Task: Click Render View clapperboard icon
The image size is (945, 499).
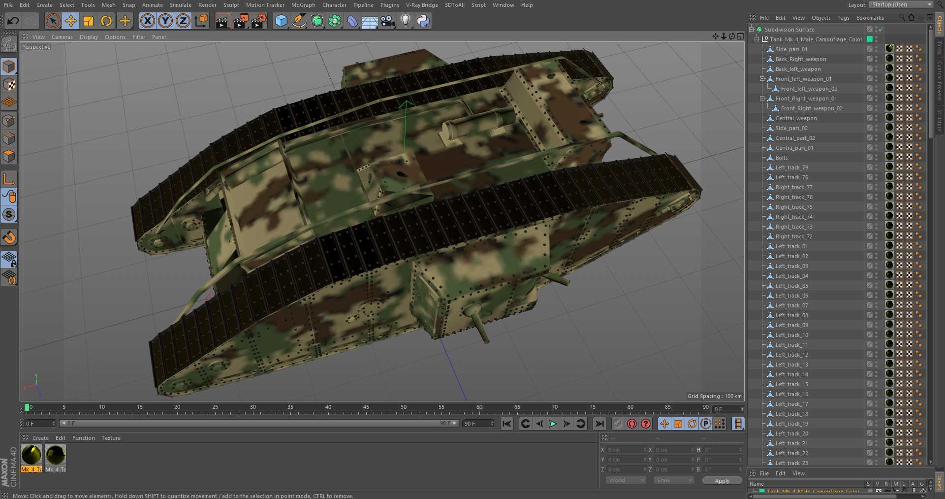Action: tap(222, 21)
